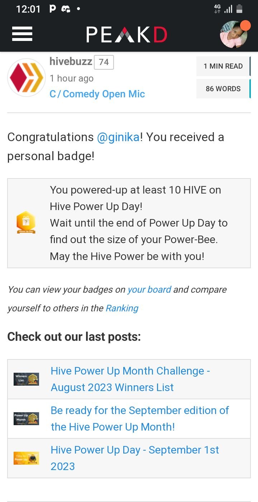Tap the PeakD logo
The height and width of the screenshot is (502, 258).
[126, 35]
